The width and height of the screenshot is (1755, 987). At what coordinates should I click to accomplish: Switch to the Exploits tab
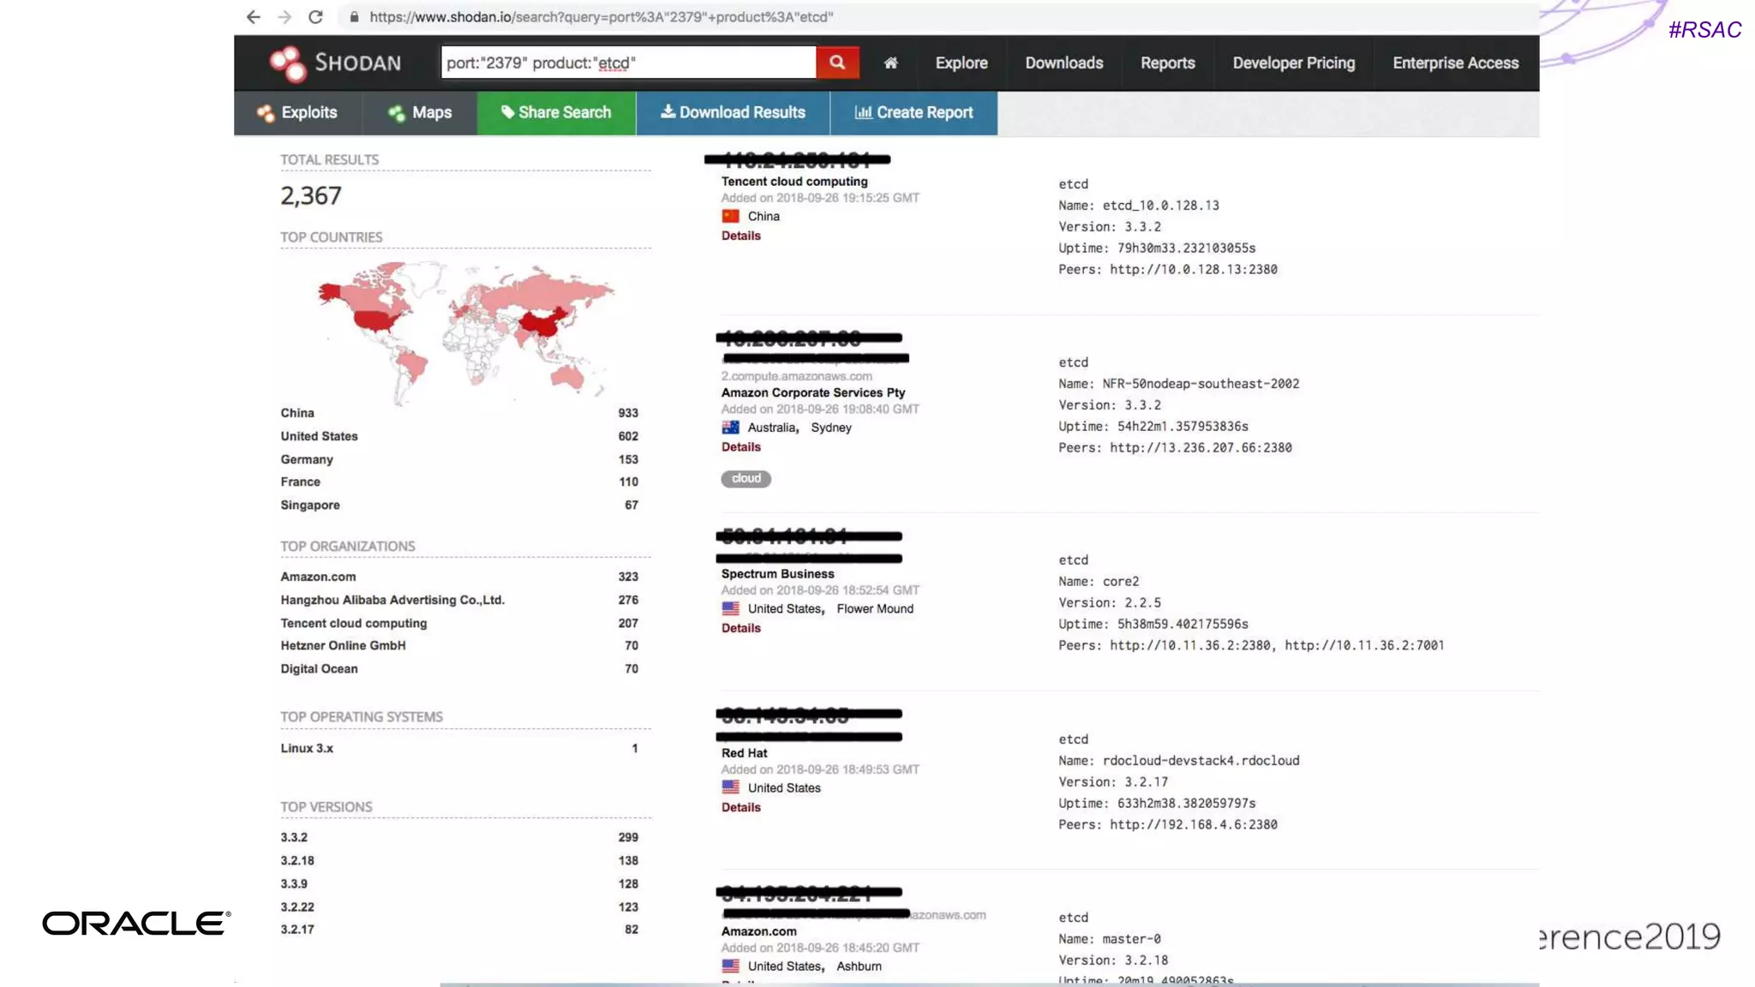pos(297,113)
